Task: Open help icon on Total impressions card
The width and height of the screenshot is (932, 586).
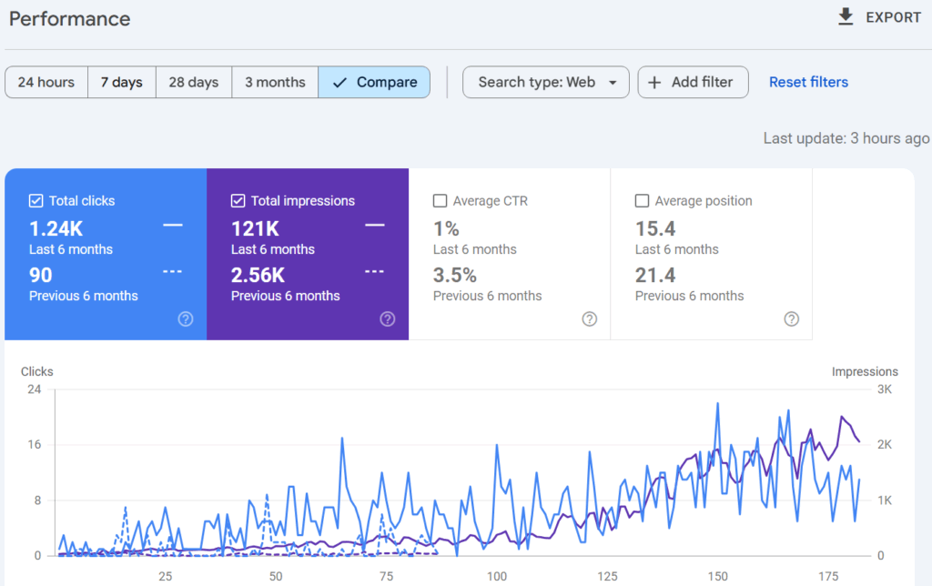Action: click(x=388, y=319)
